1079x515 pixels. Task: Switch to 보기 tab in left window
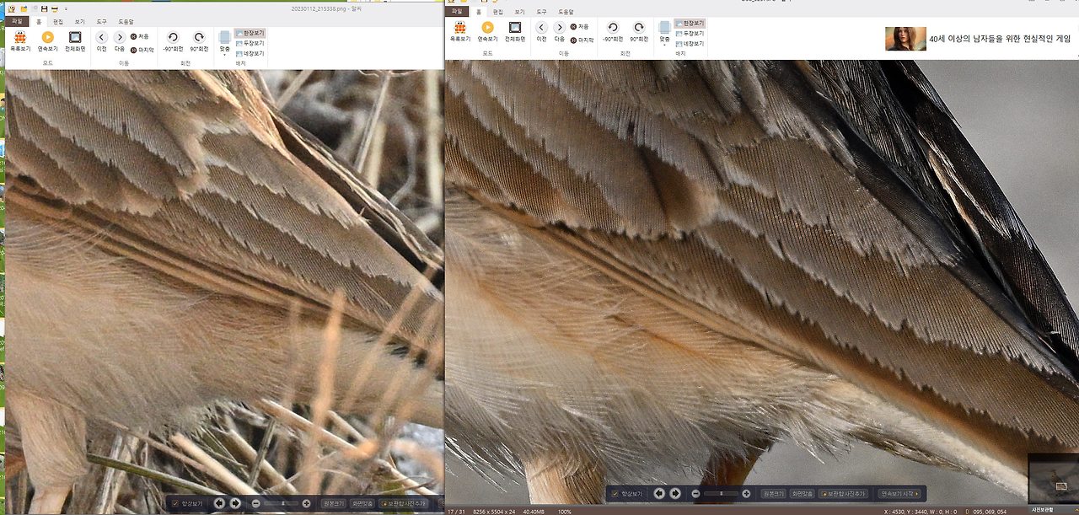80,22
